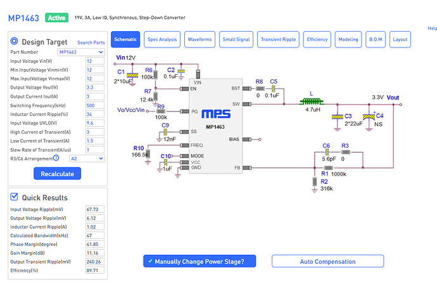Click the Input Voltage Ripple value 67.73
Screen dimensions: 437x282
[95, 209]
